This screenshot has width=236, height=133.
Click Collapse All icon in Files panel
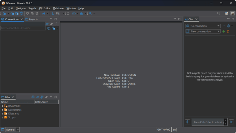pos(37,97)
